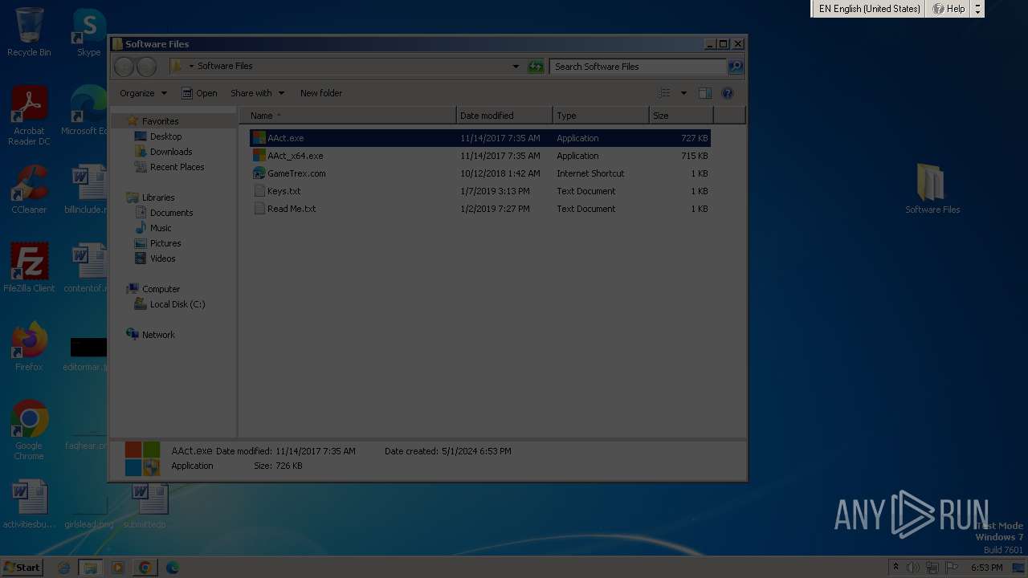
Task: Open the Pictures library
Action: [x=165, y=243]
